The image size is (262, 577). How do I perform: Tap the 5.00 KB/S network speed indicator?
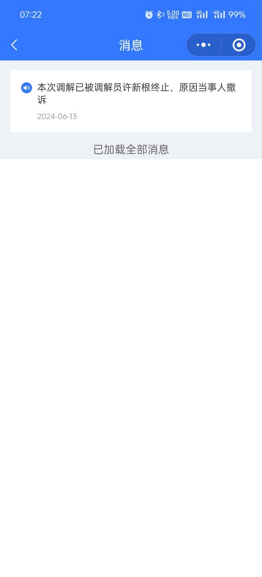tap(173, 15)
